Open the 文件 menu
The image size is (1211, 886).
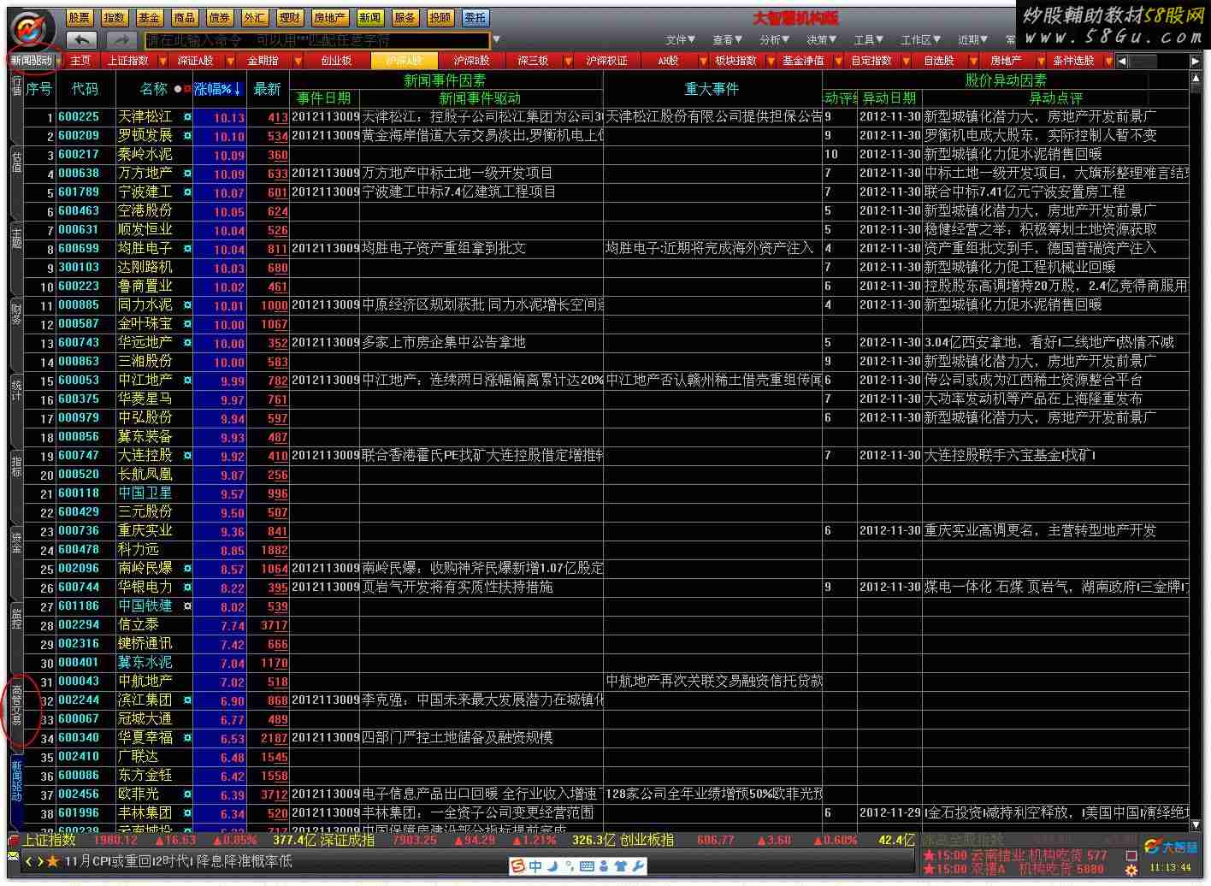point(681,39)
